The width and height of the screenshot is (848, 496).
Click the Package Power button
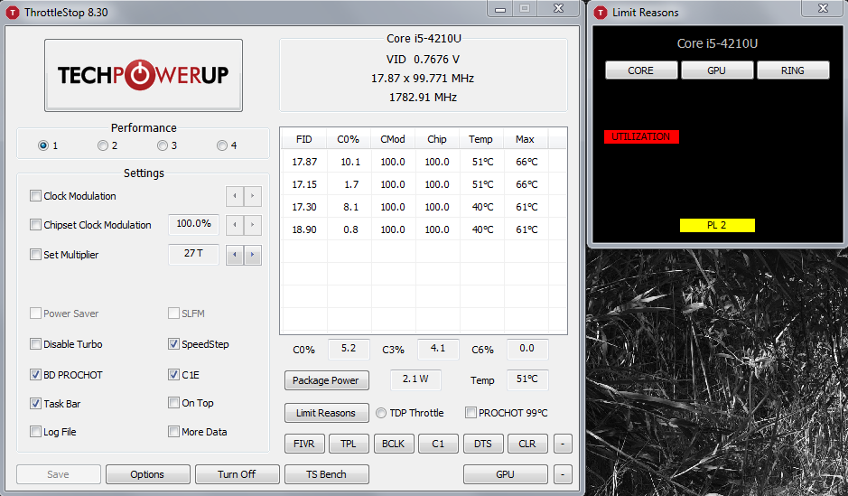(x=327, y=380)
